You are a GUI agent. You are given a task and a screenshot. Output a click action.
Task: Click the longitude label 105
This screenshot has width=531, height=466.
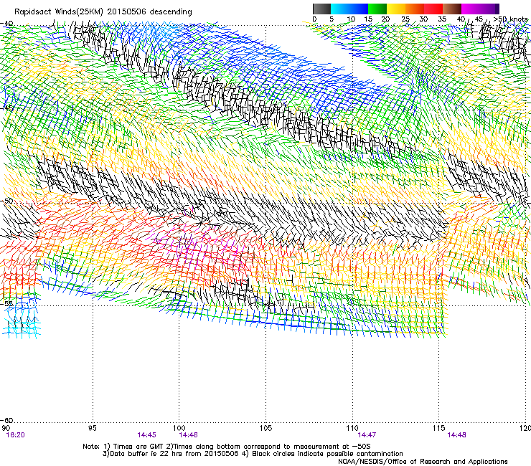[x=265, y=428]
